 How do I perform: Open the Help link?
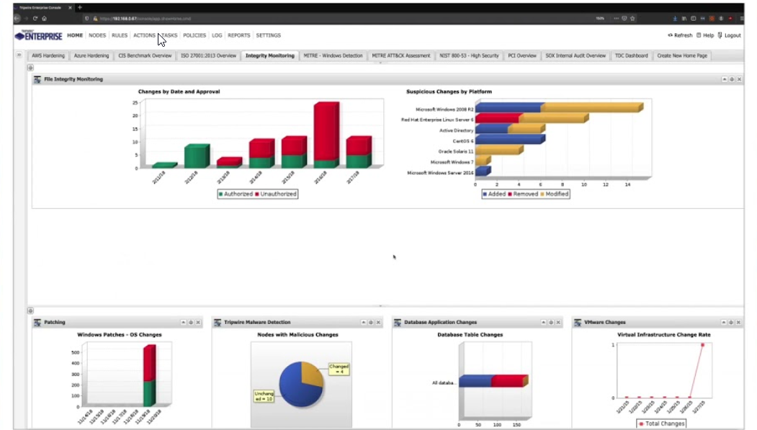pos(705,35)
